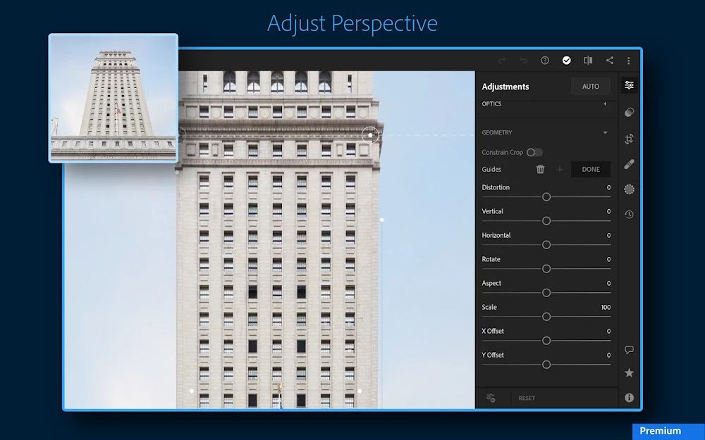The height and width of the screenshot is (440, 705).
Task: Open the help question mark icon
Action: pos(545,60)
